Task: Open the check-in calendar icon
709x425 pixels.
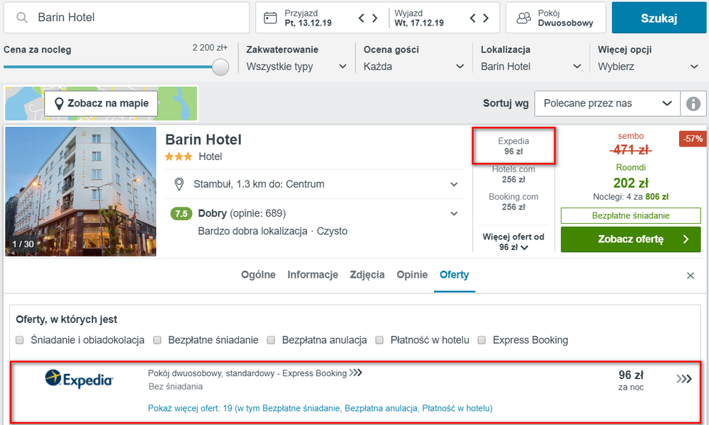Action: click(270, 18)
